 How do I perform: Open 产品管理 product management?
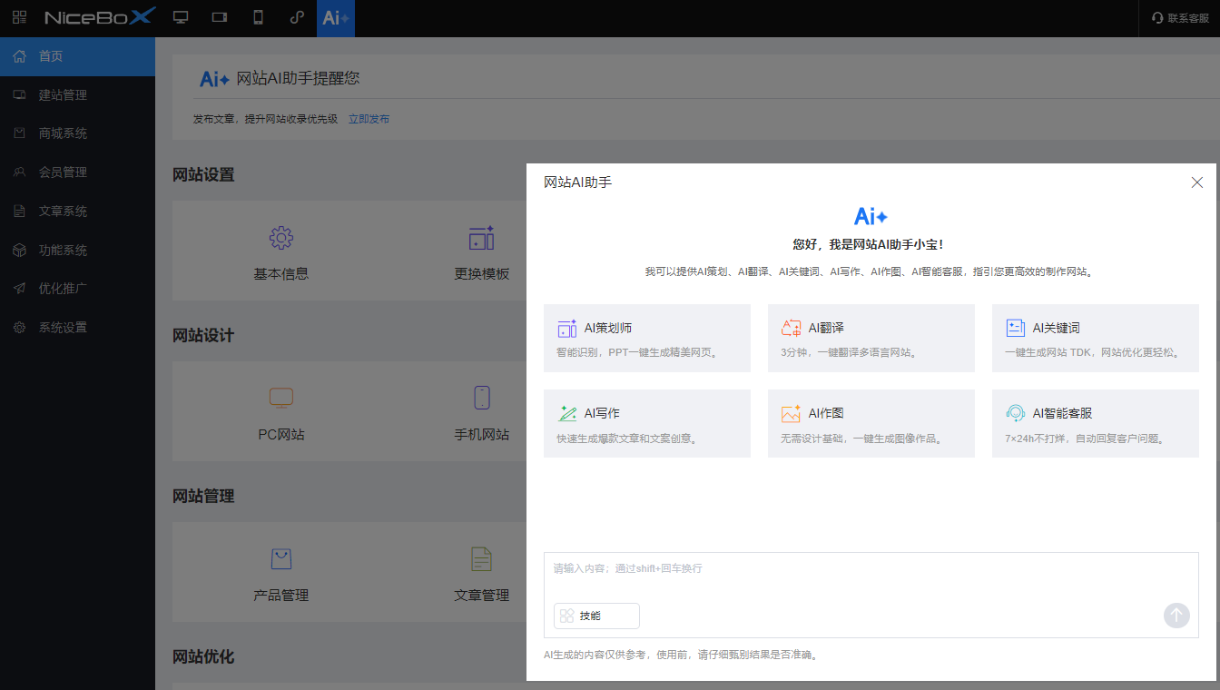pyautogui.click(x=281, y=573)
